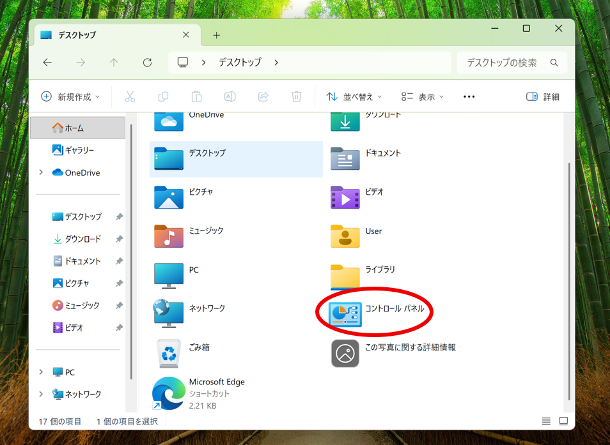Click the cut scissors icon in toolbar
610x445 pixels.
point(130,97)
